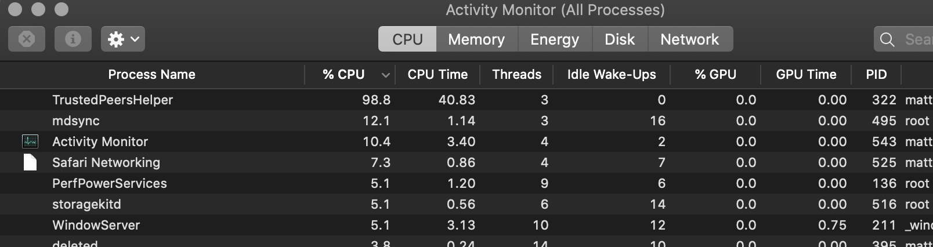This screenshot has height=247, width=933.
Task: Click the quit process stop icon
Action: coord(27,39)
